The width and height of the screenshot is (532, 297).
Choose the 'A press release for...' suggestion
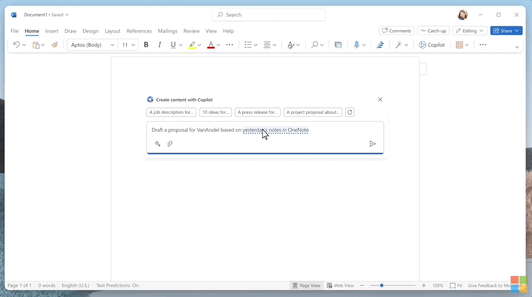tap(257, 112)
